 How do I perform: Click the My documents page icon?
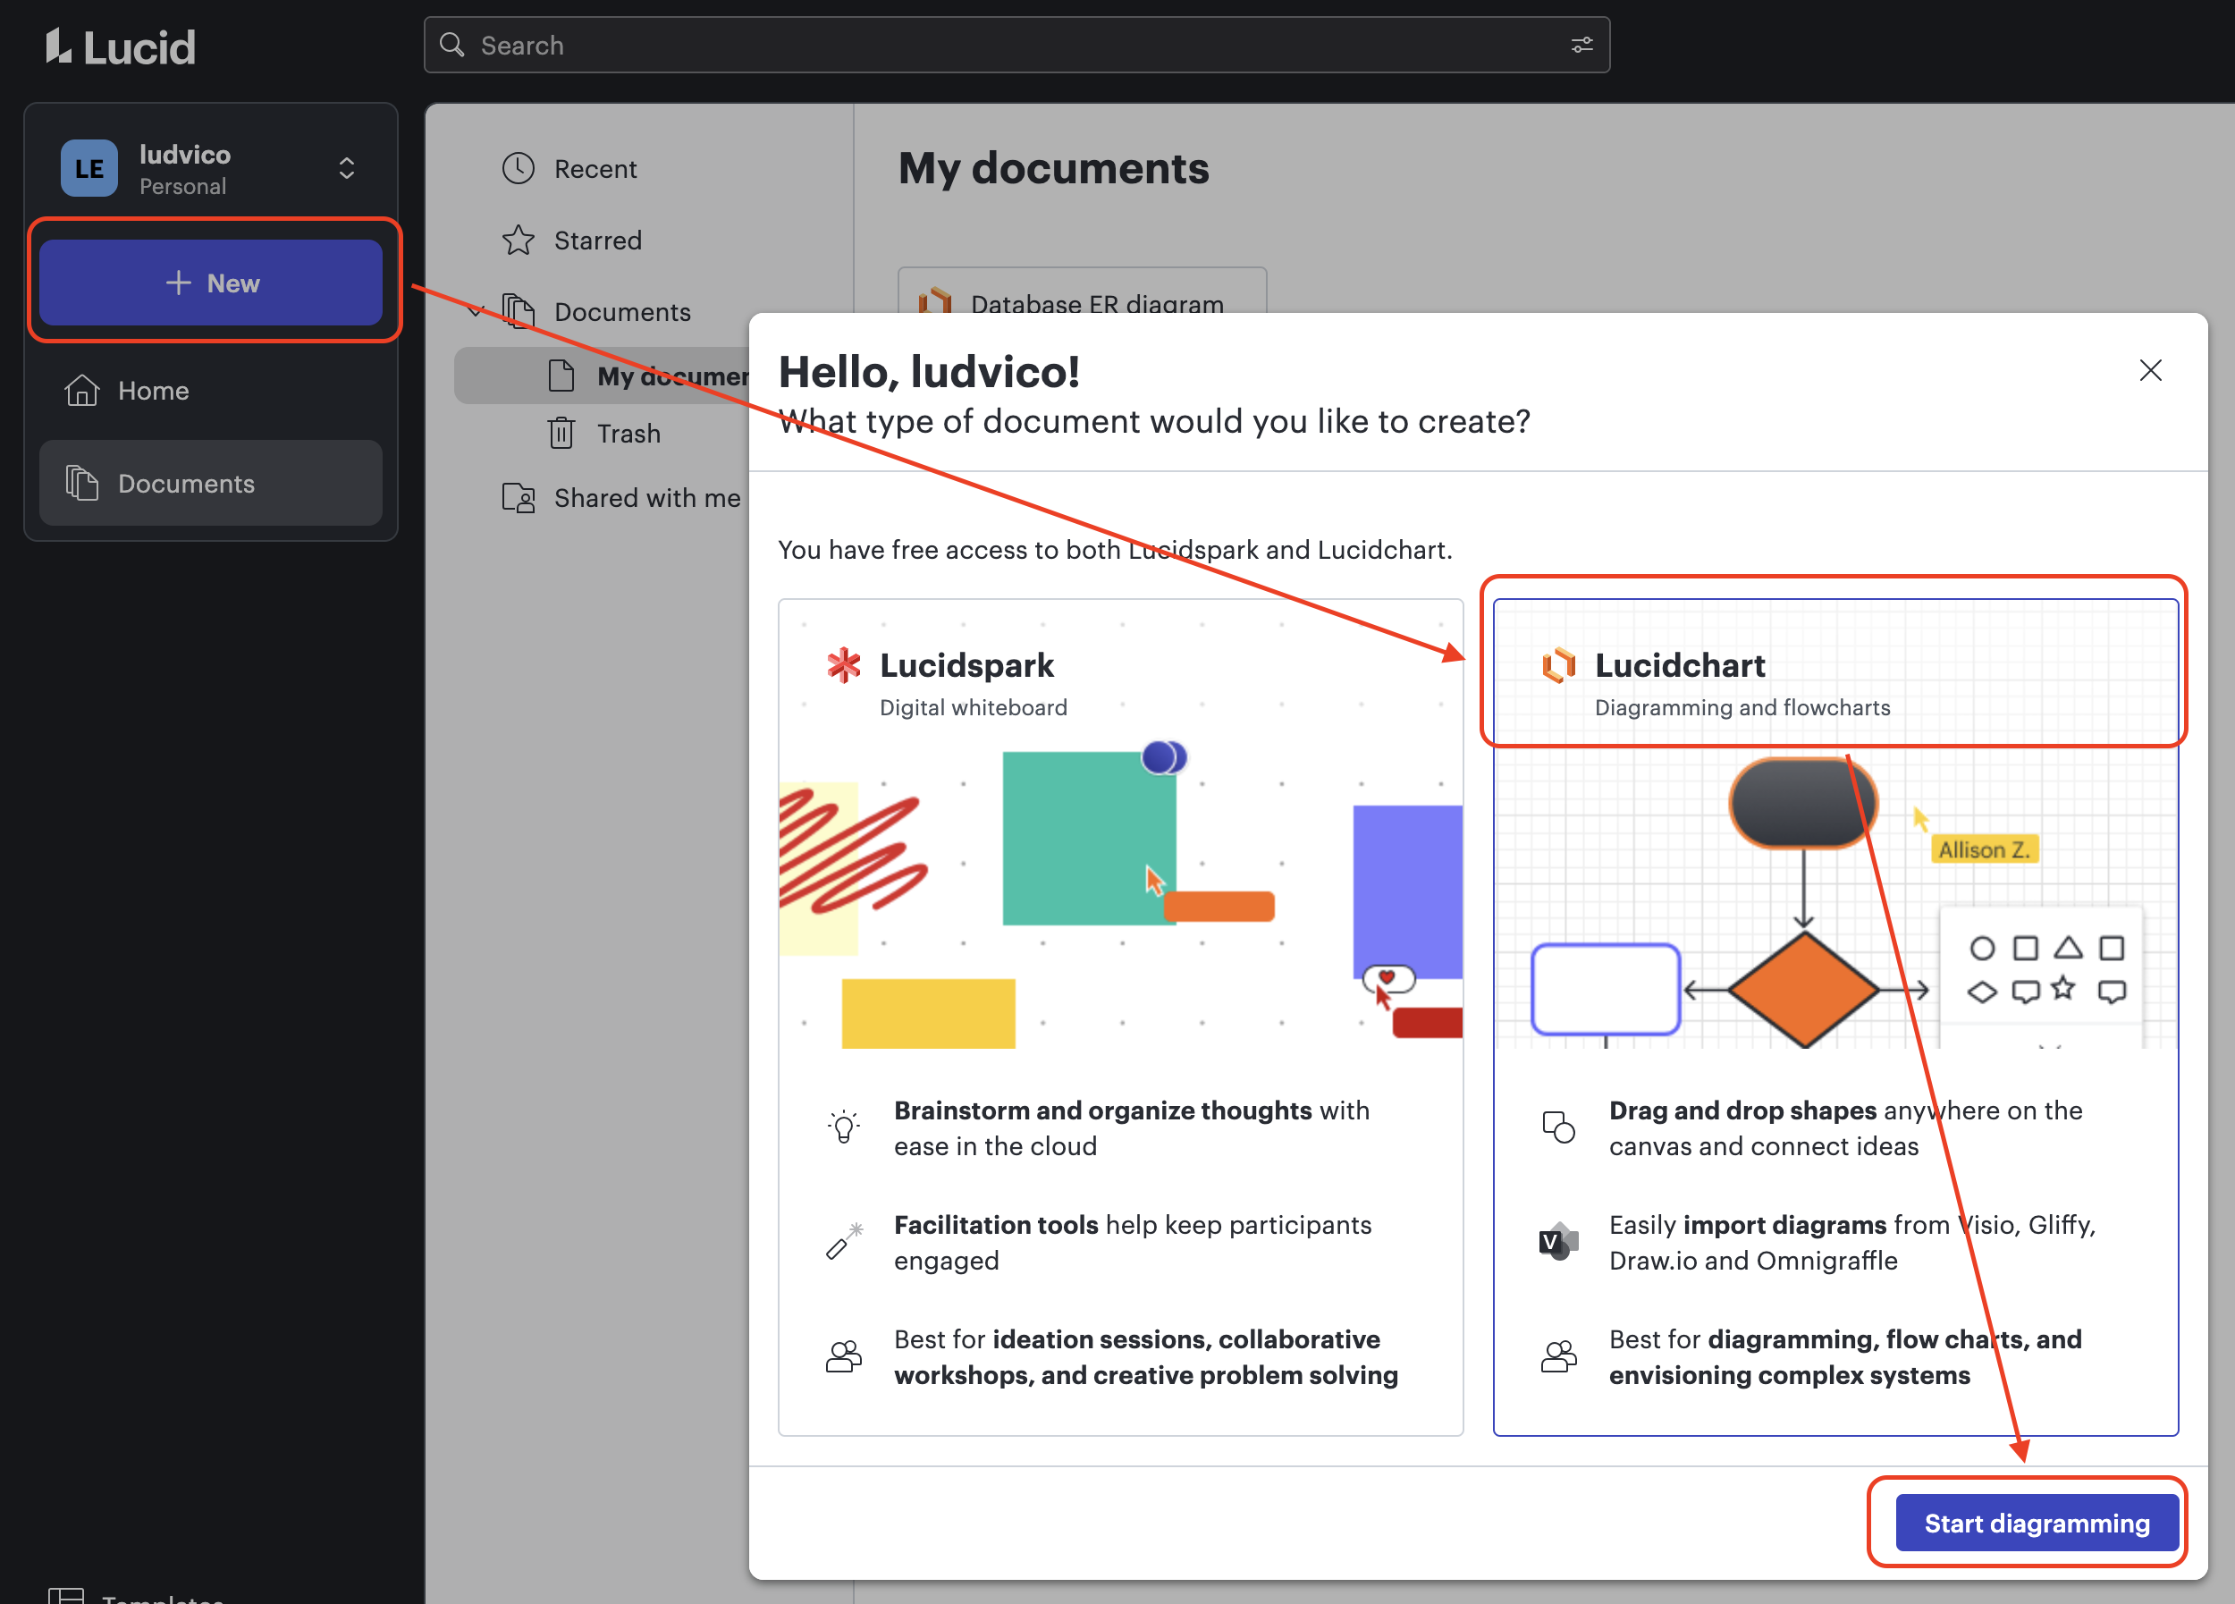tap(561, 376)
